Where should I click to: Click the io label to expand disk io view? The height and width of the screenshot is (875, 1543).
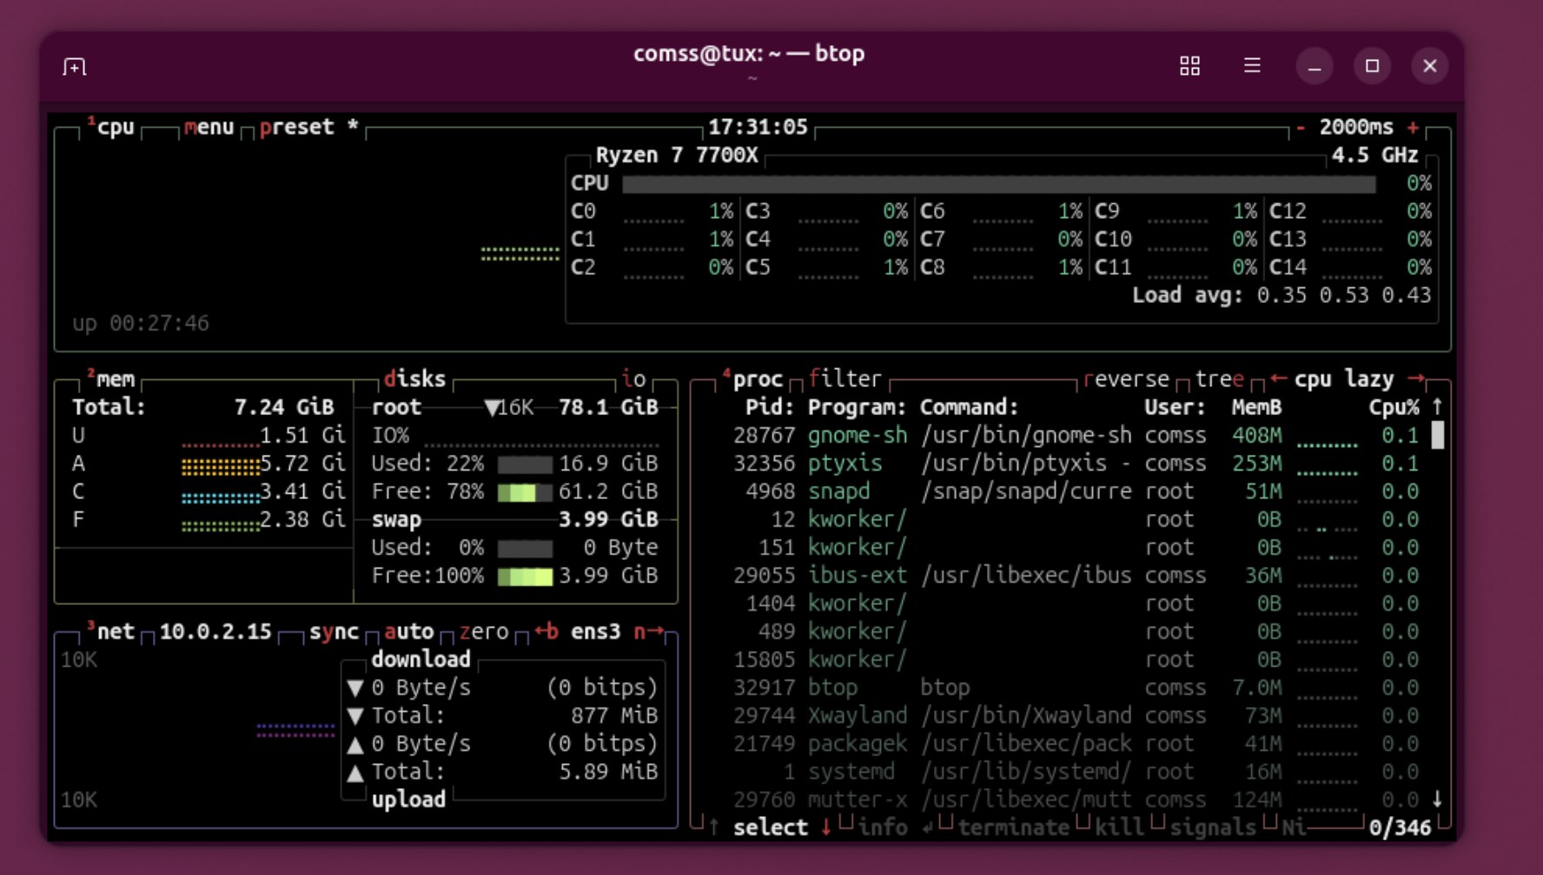click(633, 378)
